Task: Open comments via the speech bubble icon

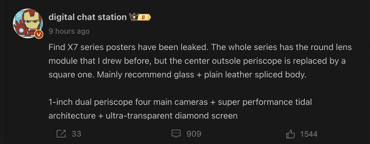Action: click(x=176, y=134)
